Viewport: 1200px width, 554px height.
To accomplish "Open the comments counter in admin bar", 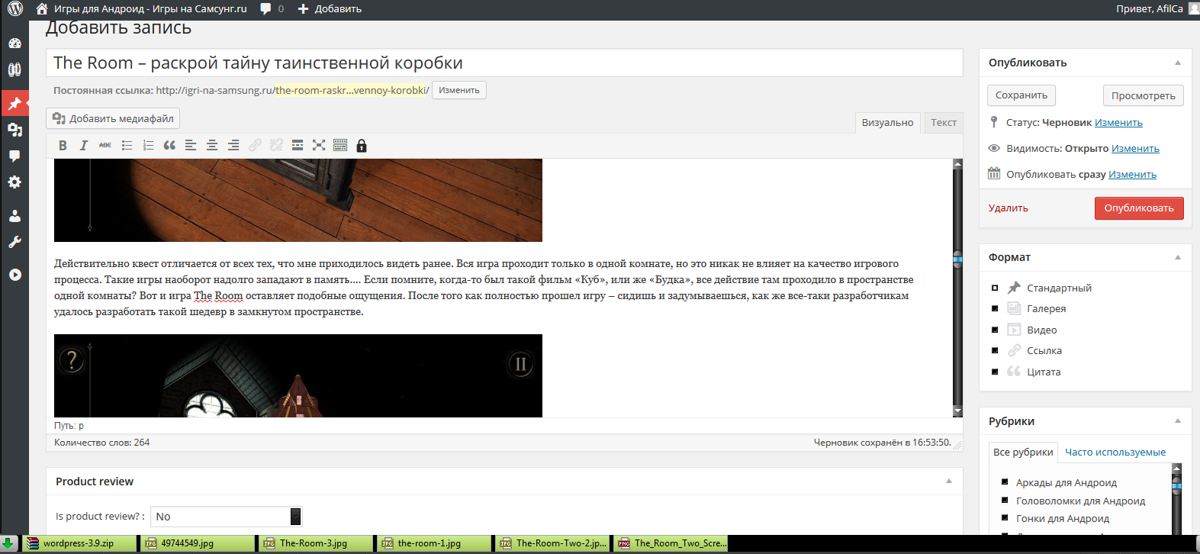I will coord(272,9).
